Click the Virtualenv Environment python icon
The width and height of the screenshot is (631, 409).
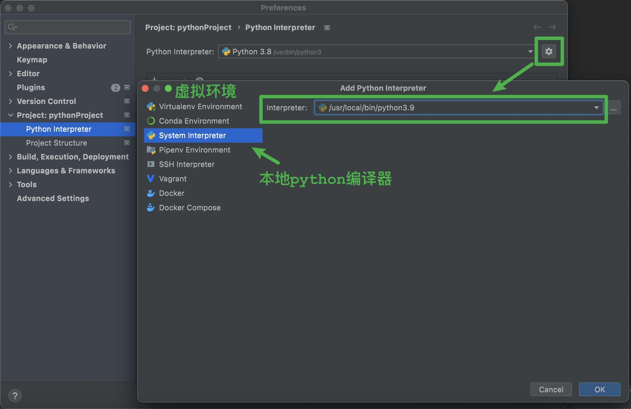pos(151,107)
